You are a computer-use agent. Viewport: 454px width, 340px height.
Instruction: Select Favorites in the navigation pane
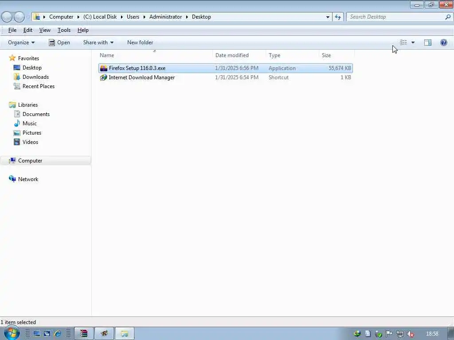(28, 58)
